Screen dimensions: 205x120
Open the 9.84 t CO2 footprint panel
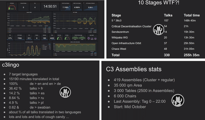tap(90, 7)
